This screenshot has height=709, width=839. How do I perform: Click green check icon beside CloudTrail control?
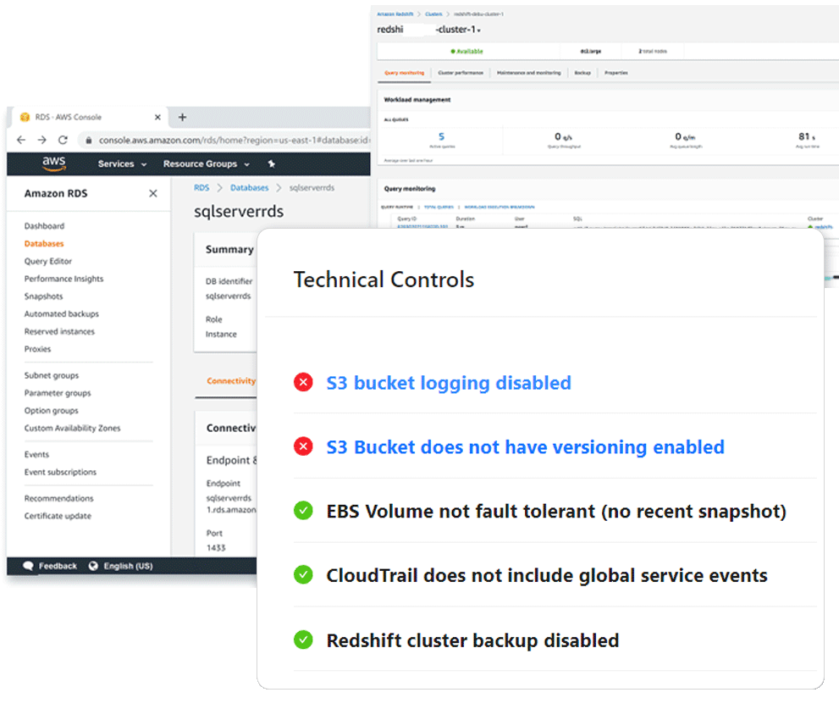click(x=303, y=574)
